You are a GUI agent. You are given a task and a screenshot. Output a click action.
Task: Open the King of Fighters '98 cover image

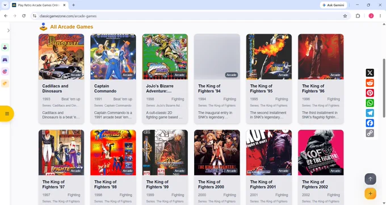113,153
